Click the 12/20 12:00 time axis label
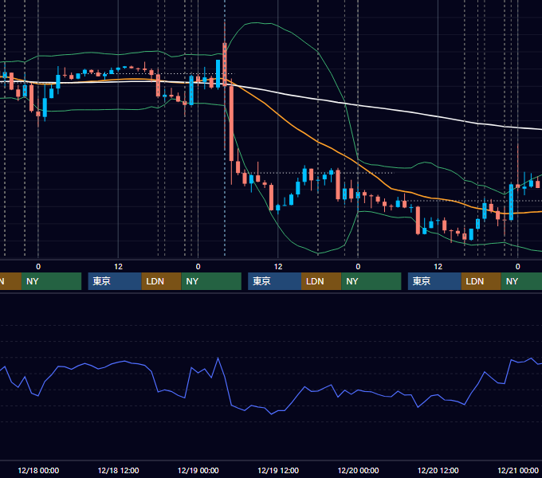This screenshot has height=478, width=542. 438,470
